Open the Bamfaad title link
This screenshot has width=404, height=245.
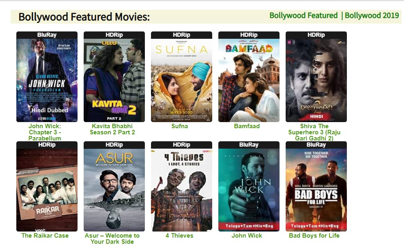[x=247, y=126]
